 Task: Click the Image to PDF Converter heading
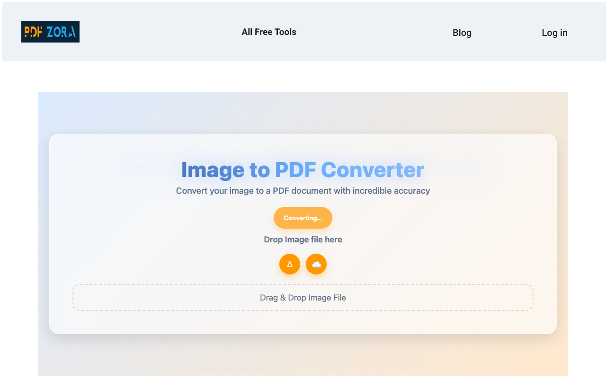303,170
